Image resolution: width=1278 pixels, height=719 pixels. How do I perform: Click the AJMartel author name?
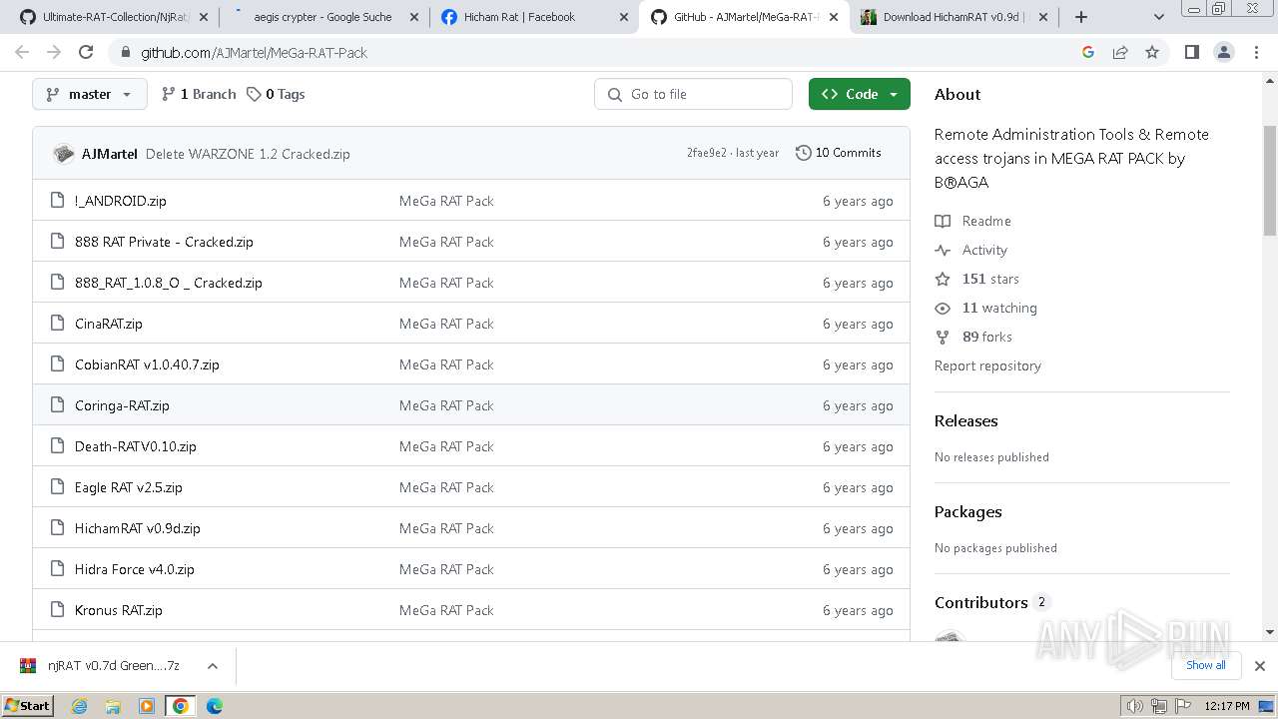tap(110, 154)
